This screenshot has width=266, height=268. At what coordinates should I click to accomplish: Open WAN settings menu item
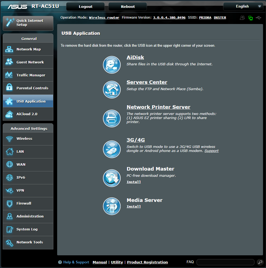pos(28,165)
